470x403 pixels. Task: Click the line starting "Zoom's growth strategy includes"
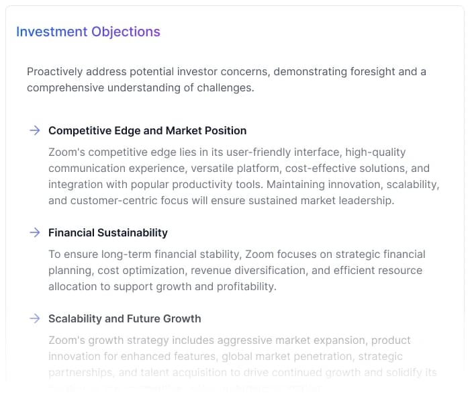pyautogui.click(x=229, y=340)
